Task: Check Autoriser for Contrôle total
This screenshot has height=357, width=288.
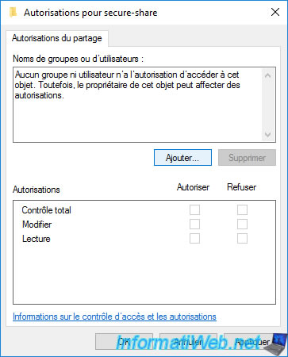Action: click(194, 210)
